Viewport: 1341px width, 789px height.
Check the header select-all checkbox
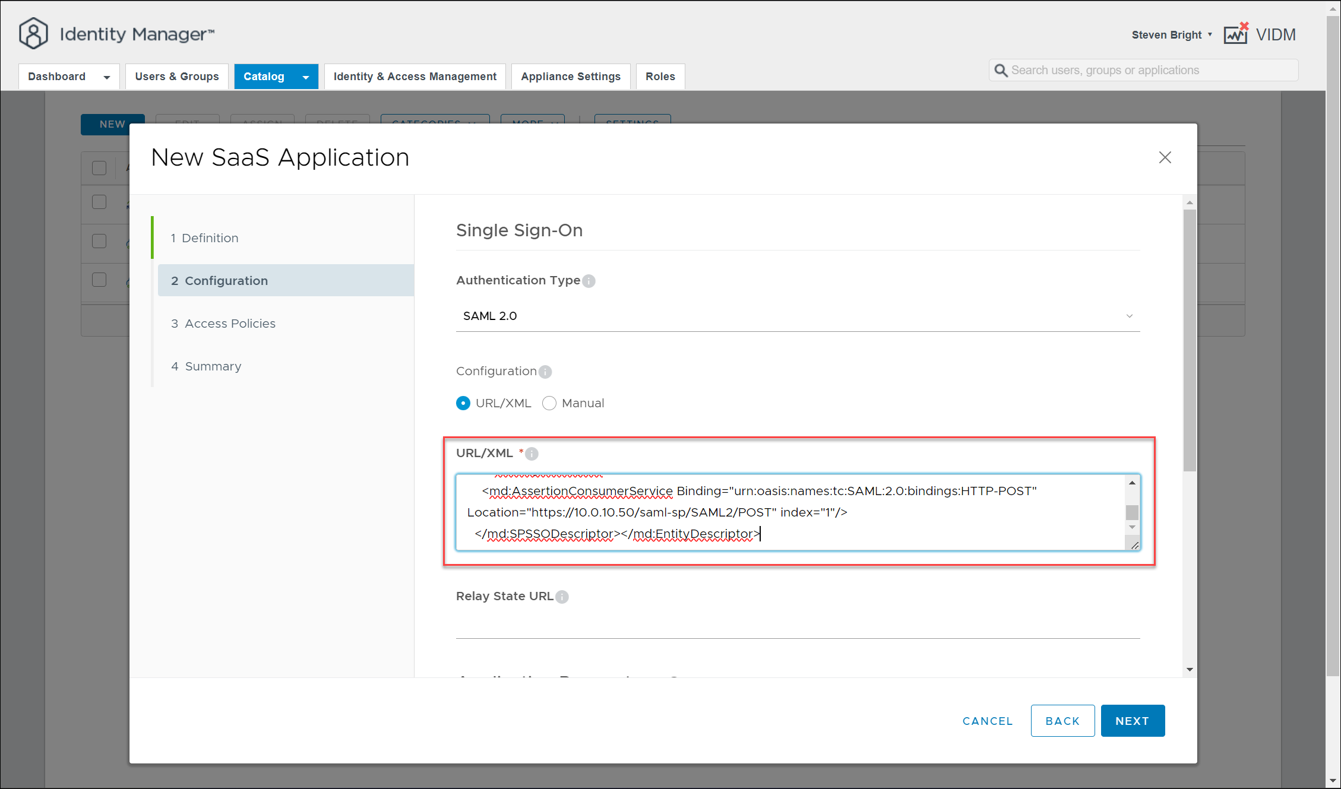point(99,168)
